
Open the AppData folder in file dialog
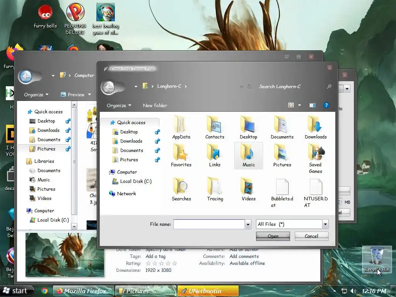tap(181, 128)
